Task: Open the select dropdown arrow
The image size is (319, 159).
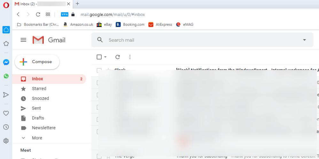Action: (105, 57)
